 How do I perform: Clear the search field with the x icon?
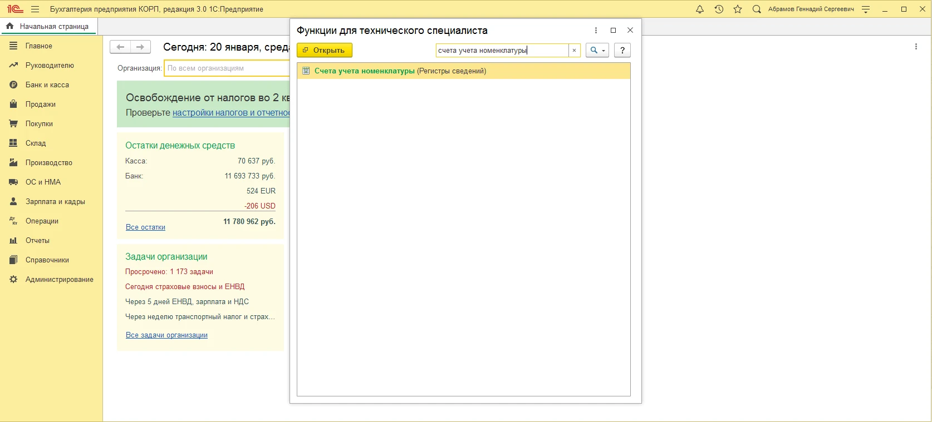[x=574, y=51]
